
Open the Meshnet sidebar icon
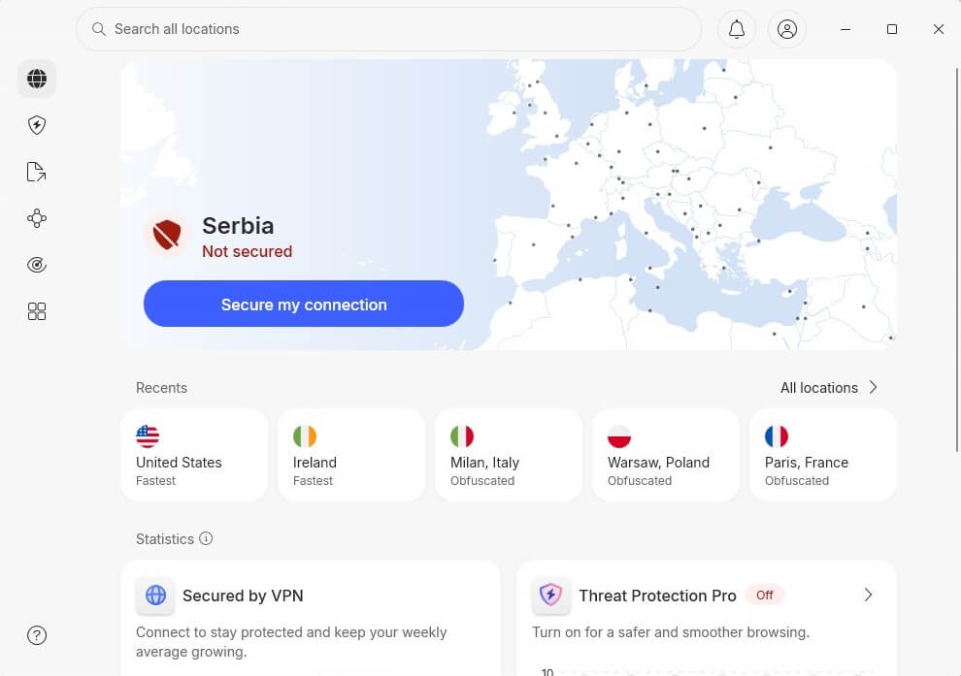(37, 218)
